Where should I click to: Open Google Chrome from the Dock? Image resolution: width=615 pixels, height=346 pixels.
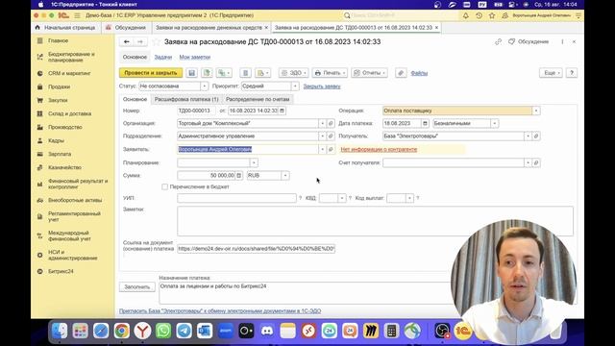(122, 331)
